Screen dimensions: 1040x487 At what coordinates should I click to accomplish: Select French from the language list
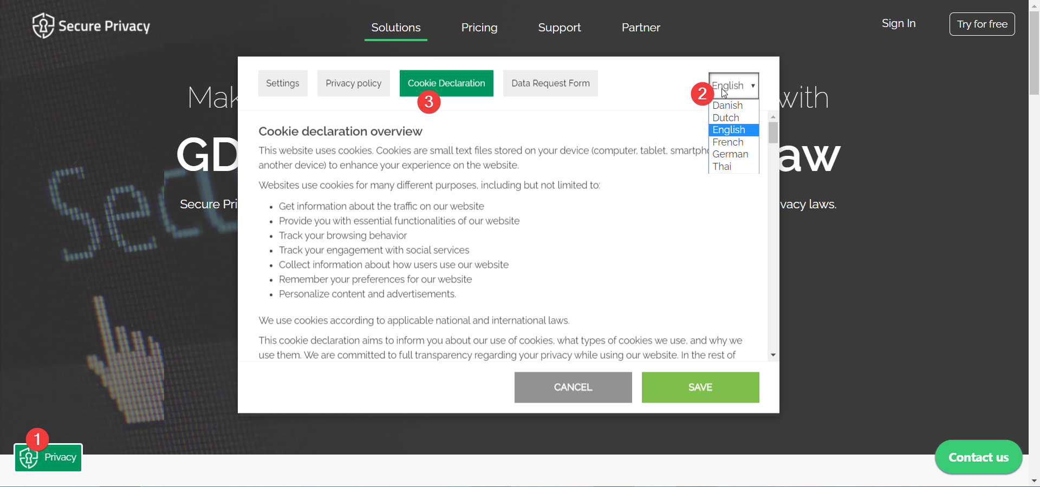[727, 142]
